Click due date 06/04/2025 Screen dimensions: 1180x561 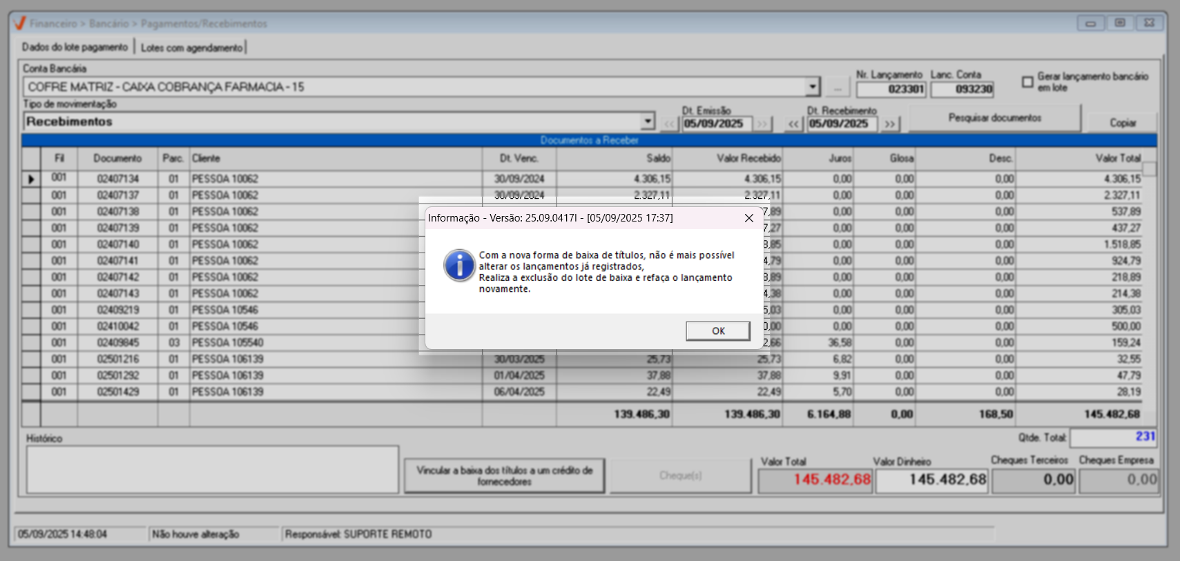coord(519,392)
